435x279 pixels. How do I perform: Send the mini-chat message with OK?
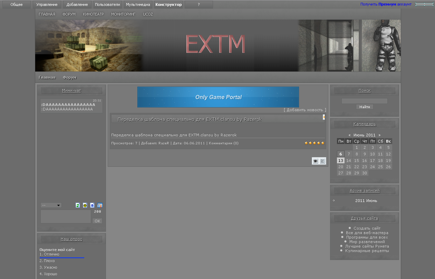(97, 221)
